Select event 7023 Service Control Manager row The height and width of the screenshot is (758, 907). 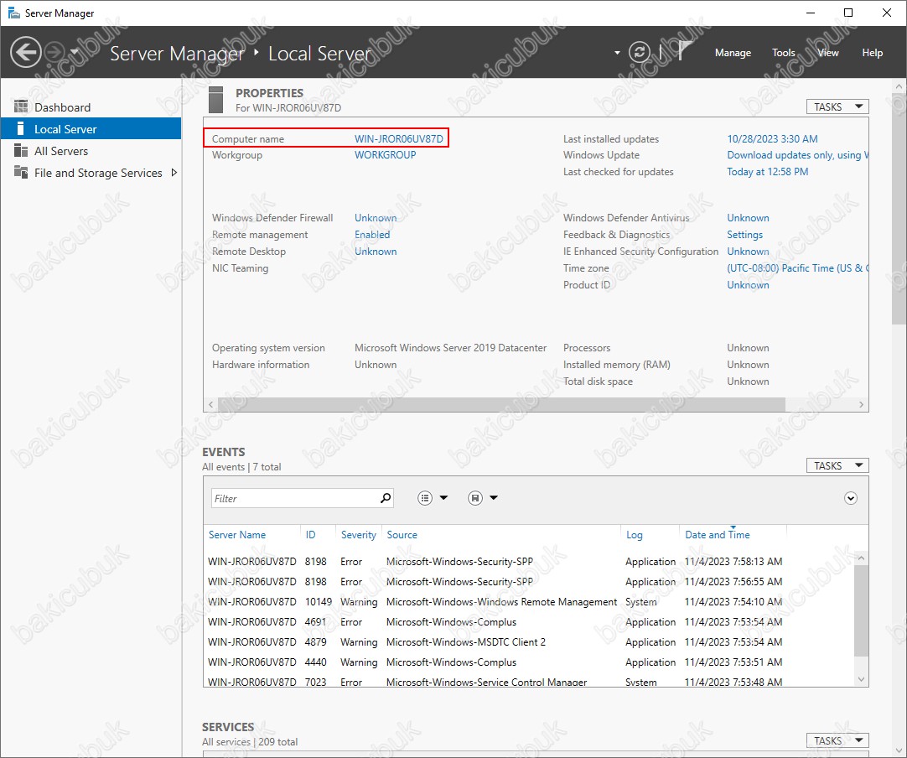(529, 681)
